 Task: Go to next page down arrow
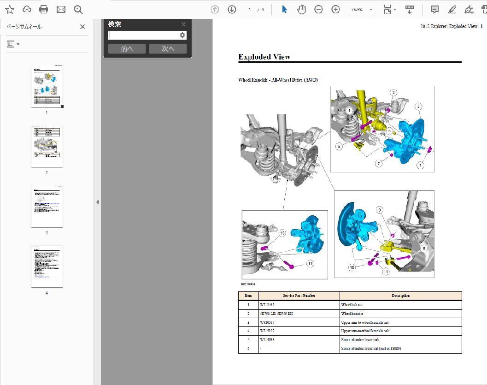tap(232, 10)
